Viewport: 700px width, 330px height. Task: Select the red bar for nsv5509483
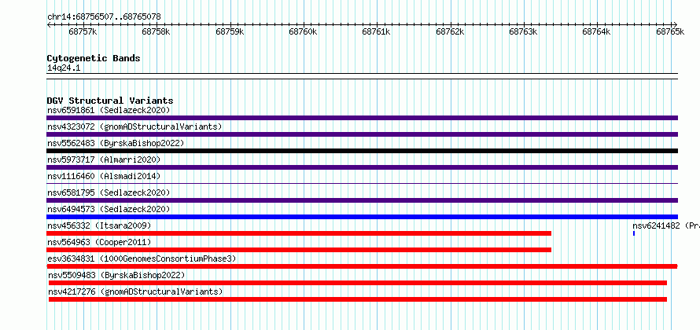tap(358, 283)
